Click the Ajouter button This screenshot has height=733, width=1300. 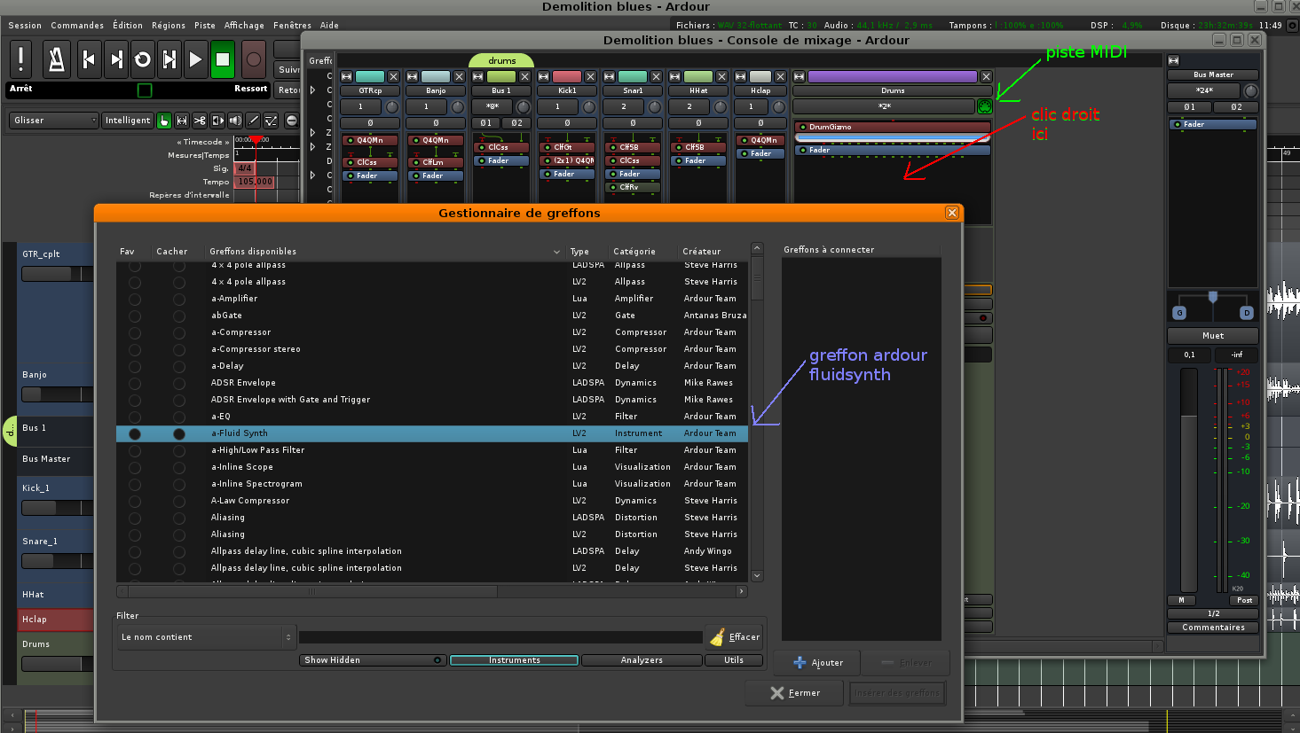[817, 663]
